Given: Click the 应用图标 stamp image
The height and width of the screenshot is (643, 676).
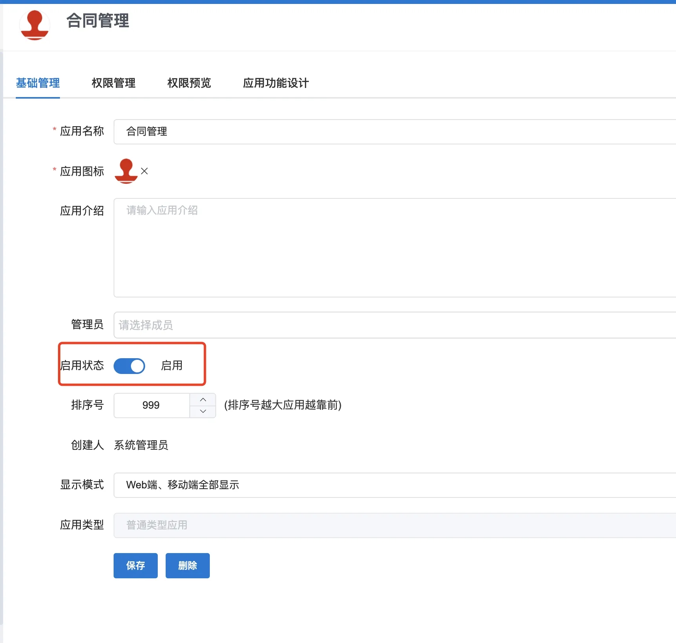Looking at the screenshot, I should click(126, 171).
